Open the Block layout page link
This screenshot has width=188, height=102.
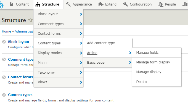(x=18, y=42)
